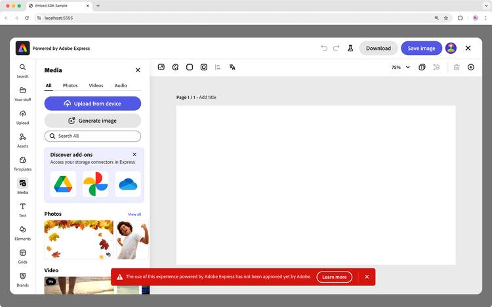Screen dimensions: 492x307
Task: Open Your stuff folder
Action: [x=22, y=94]
